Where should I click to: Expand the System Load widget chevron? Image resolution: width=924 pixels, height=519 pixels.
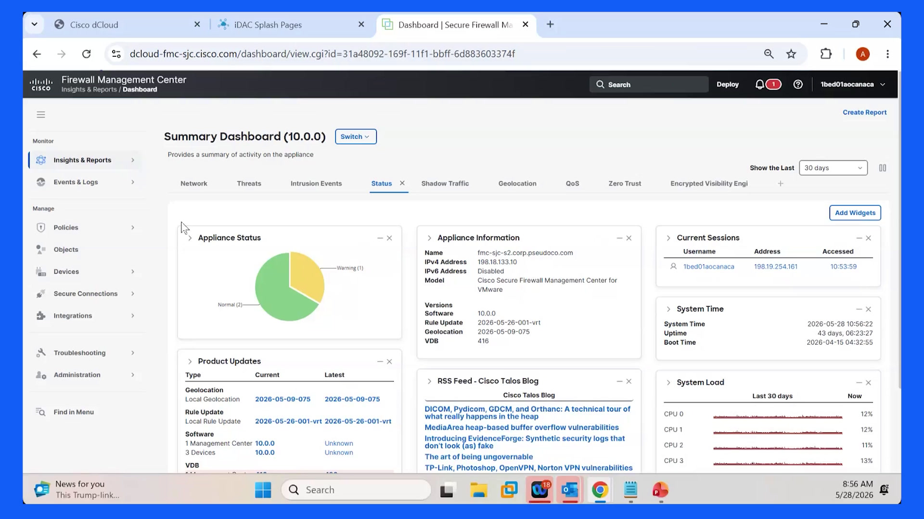(x=668, y=383)
